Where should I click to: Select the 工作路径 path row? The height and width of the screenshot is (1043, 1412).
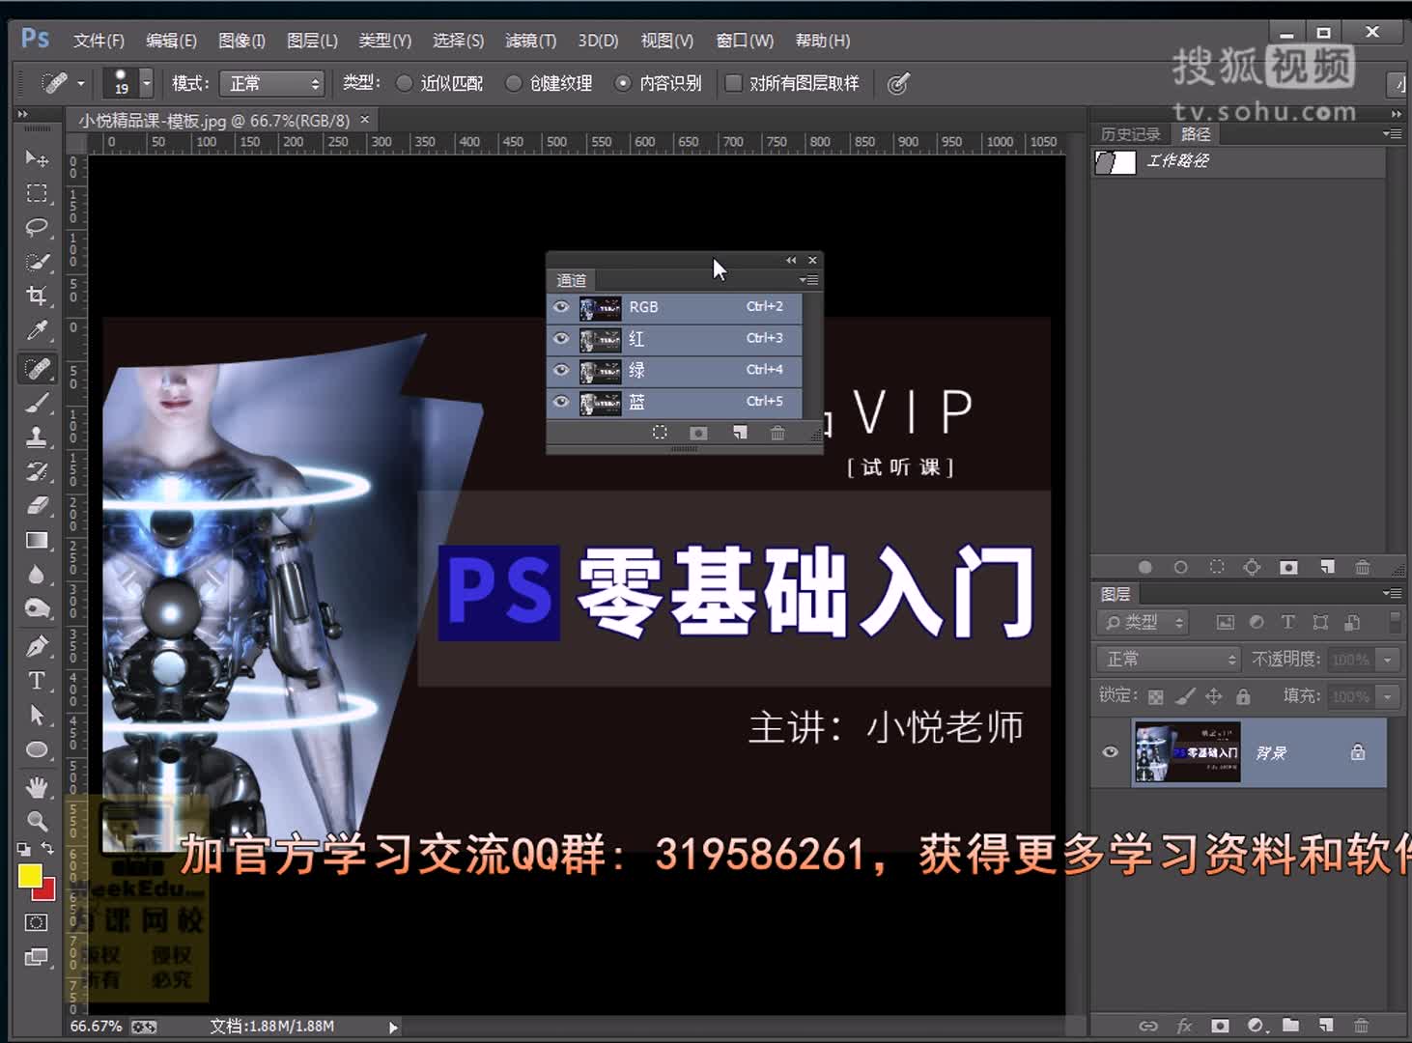[x=1238, y=161]
